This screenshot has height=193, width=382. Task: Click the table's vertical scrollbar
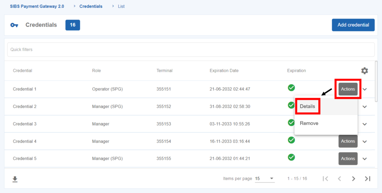pos(376,80)
